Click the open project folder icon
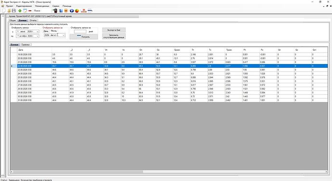Screen dimensions: 332x181 9,11
